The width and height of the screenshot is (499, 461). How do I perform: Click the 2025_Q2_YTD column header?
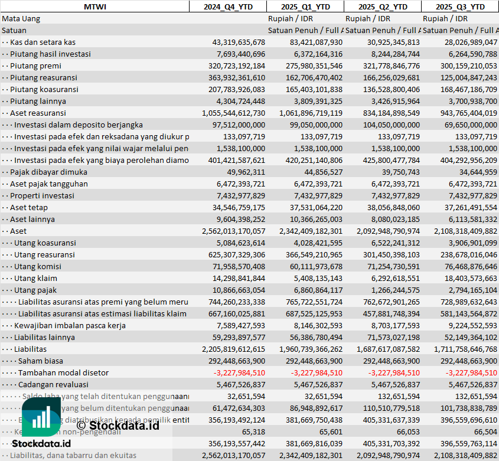tap(382, 6)
